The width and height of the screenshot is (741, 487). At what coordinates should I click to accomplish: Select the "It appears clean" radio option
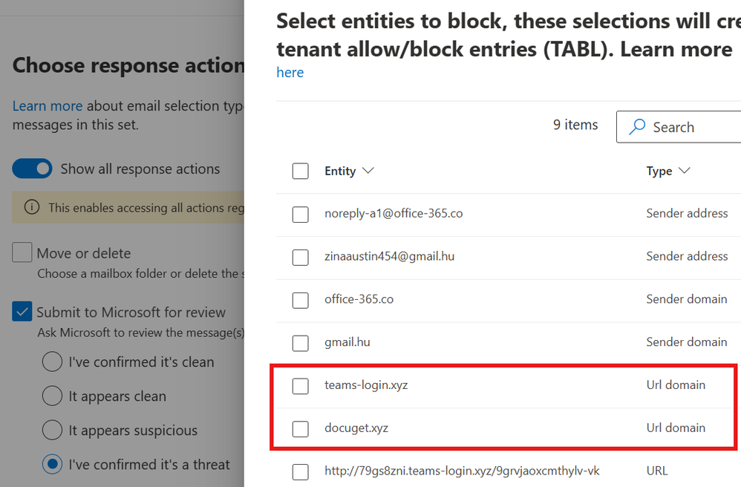(x=52, y=396)
